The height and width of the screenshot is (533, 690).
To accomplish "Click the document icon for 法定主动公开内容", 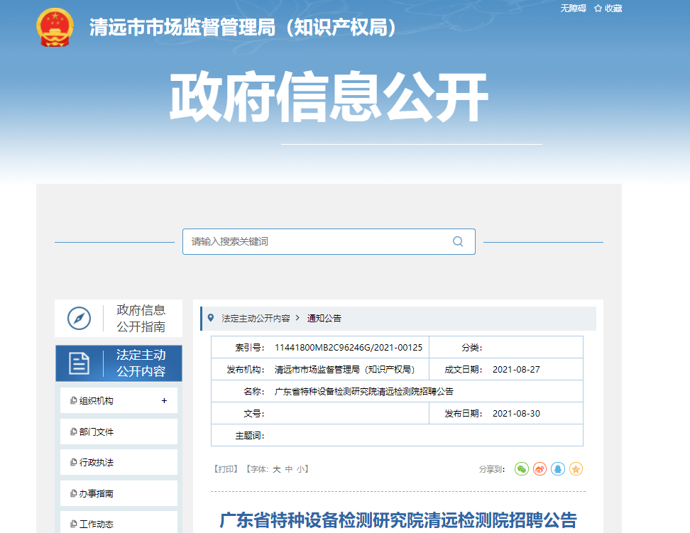I will [80, 363].
